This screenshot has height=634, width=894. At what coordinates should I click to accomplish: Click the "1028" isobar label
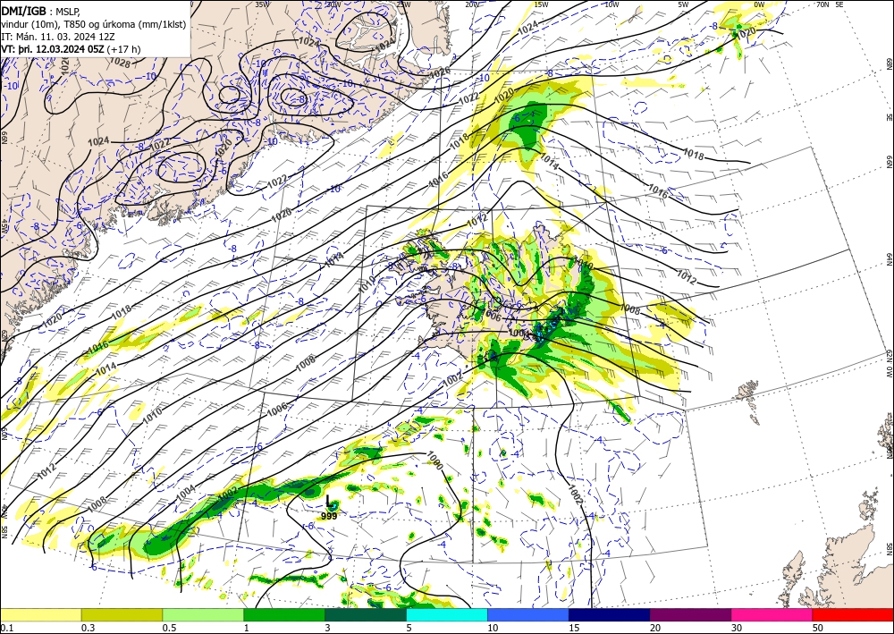120,62
